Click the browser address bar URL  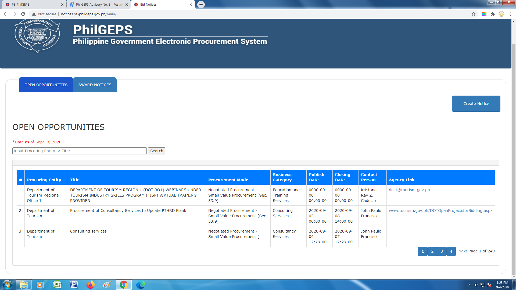point(89,14)
